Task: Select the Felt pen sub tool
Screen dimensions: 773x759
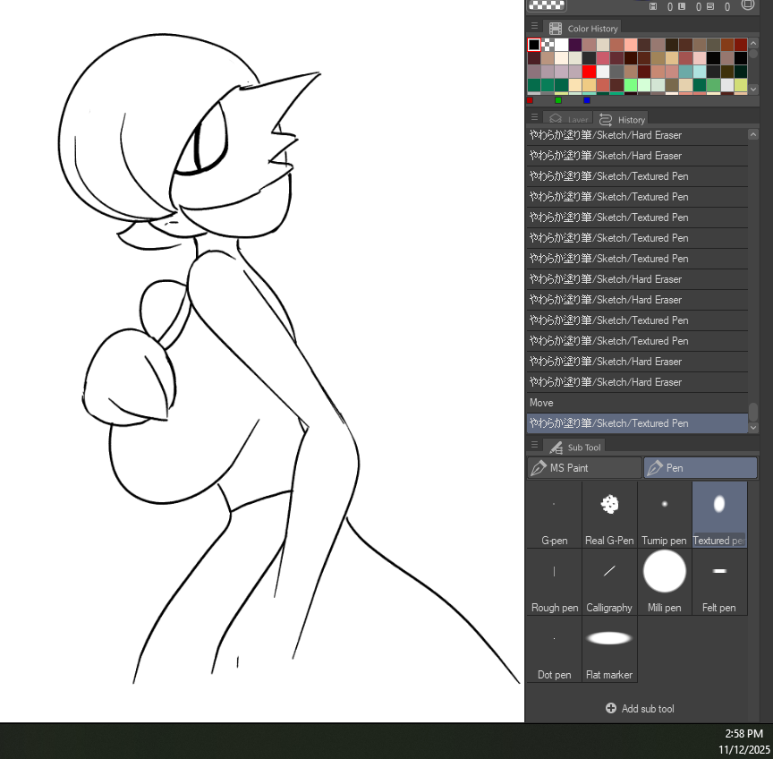Action: click(x=719, y=582)
